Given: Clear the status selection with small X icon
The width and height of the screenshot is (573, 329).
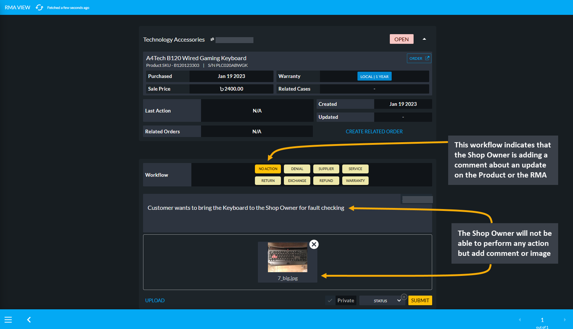Looking at the screenshot, I should (404, 297).
